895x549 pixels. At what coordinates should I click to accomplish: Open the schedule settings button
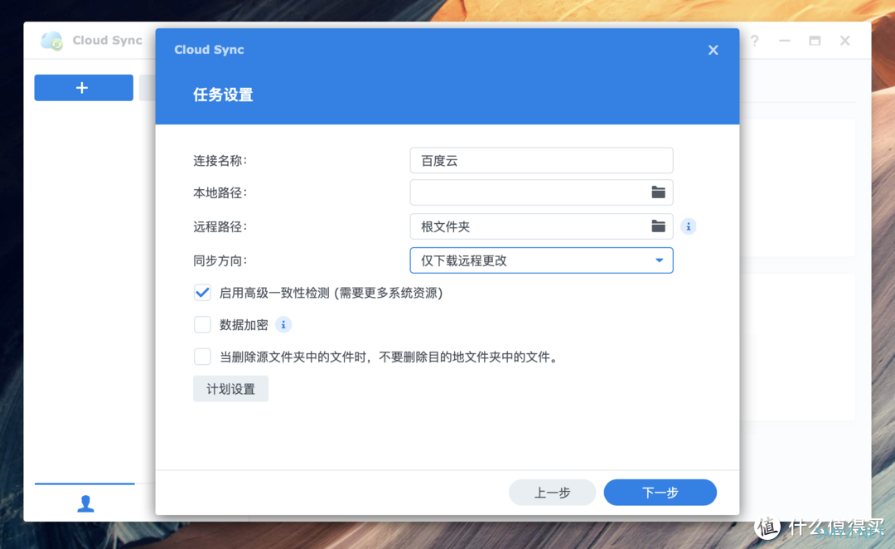click(230, 389)
